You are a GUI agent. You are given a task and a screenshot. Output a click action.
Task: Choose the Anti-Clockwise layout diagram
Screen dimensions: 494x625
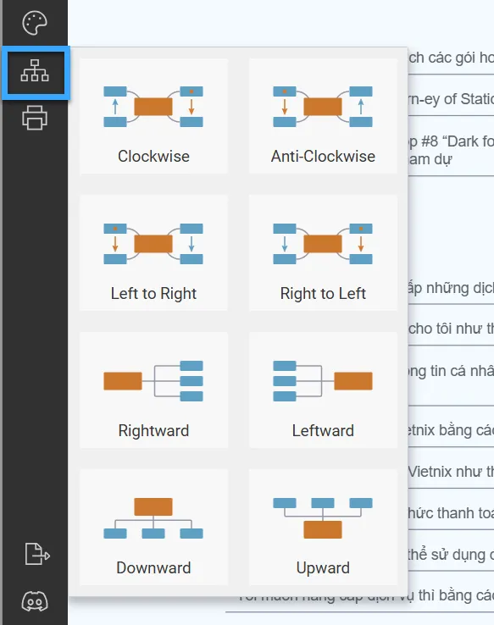coord(323,116)
